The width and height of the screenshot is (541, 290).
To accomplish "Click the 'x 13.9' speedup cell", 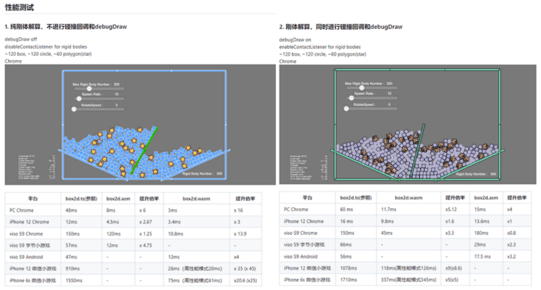I will pos(245,233).
